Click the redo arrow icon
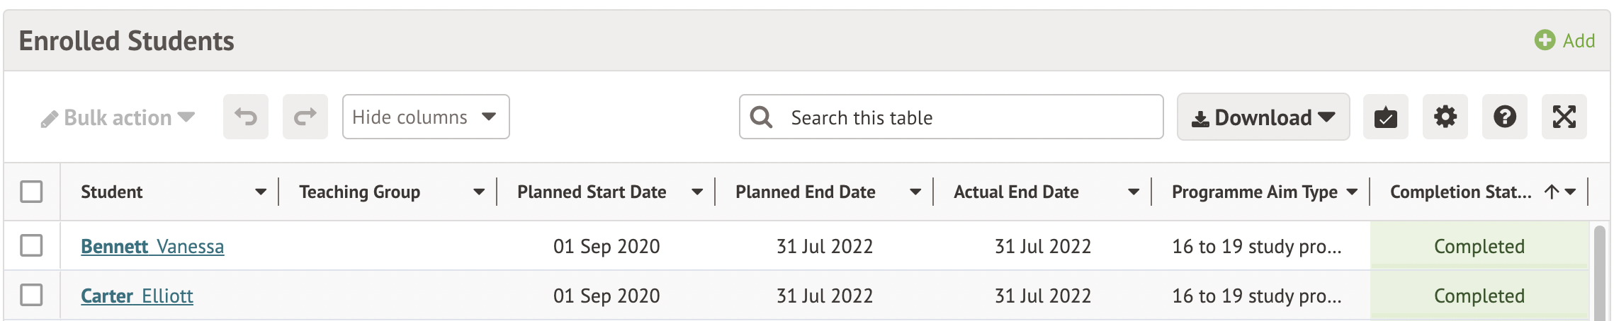 (305, 117)
